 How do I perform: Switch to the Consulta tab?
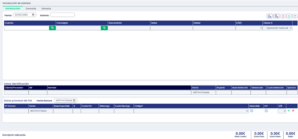31,8
